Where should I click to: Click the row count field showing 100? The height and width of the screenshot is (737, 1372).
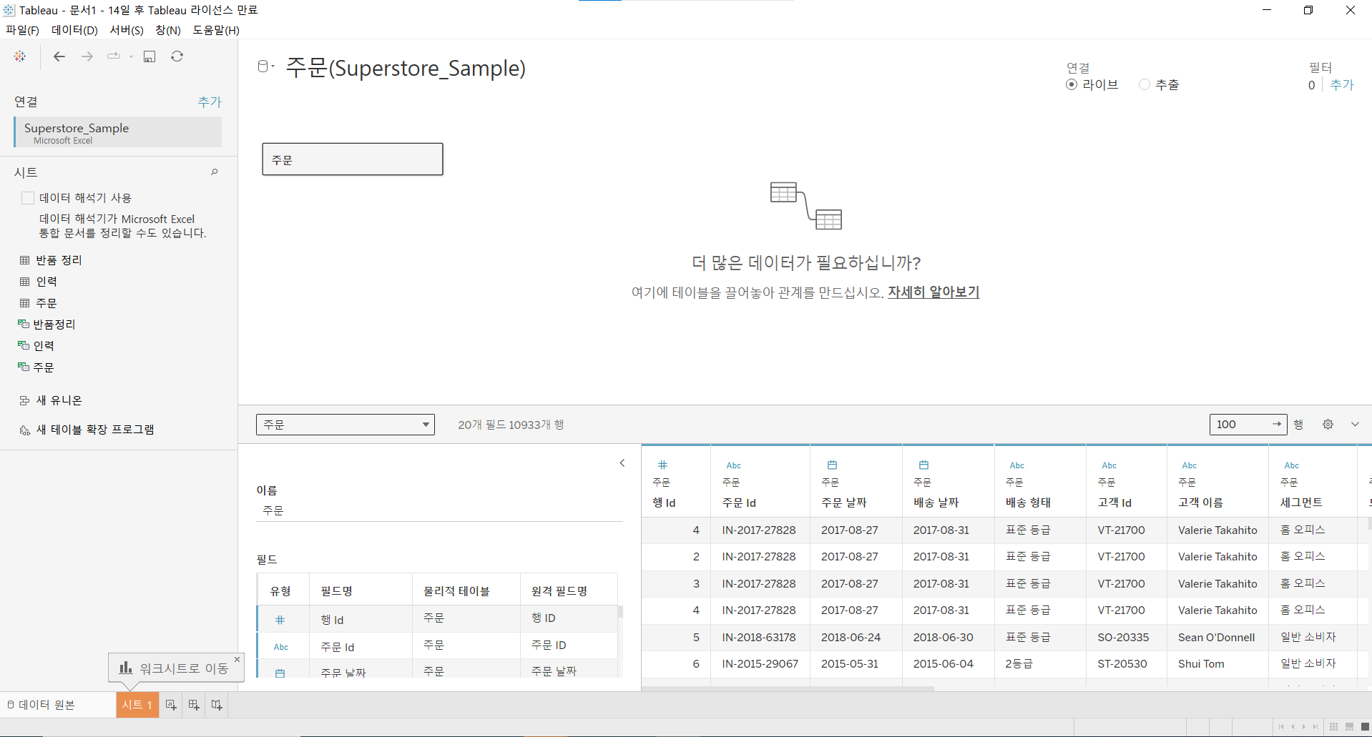(x=1248, y=425)
